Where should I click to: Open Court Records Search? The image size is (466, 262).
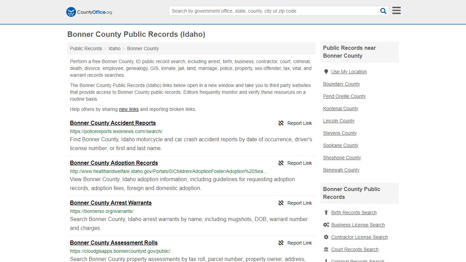pos(355,249)
